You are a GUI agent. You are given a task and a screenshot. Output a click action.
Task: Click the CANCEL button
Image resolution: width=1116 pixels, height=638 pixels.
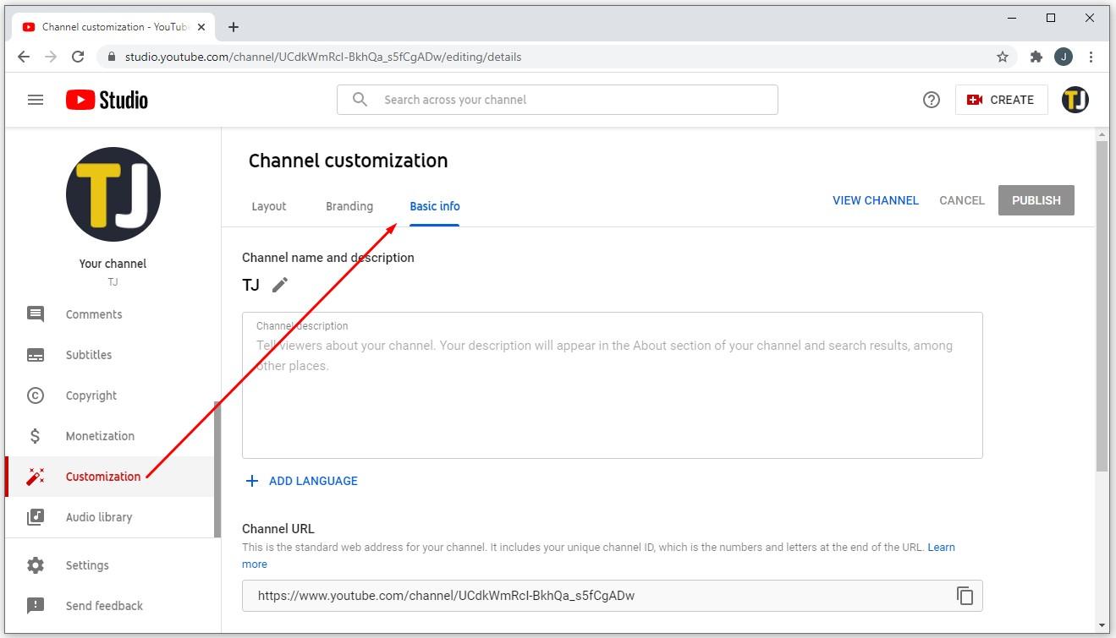(x=962, y=200)
